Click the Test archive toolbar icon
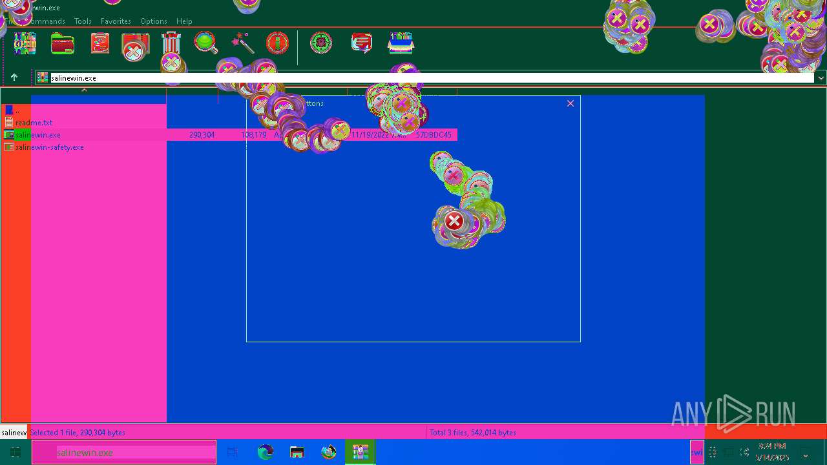 (x=99, y=43)
